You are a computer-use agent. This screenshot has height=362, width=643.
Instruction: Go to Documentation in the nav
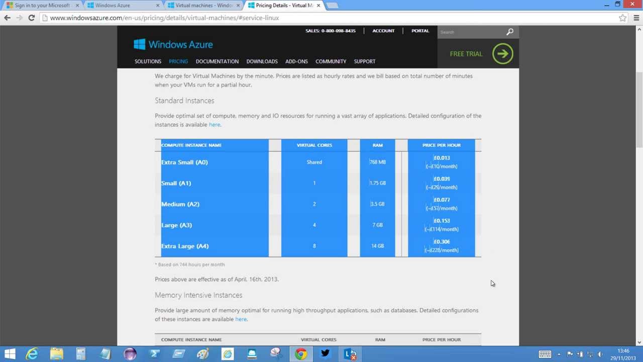[x=217, y=61]
